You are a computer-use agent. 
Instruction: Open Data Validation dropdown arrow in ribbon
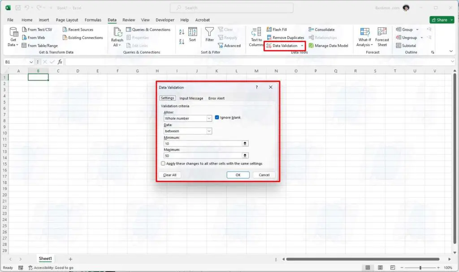[302, 46]
